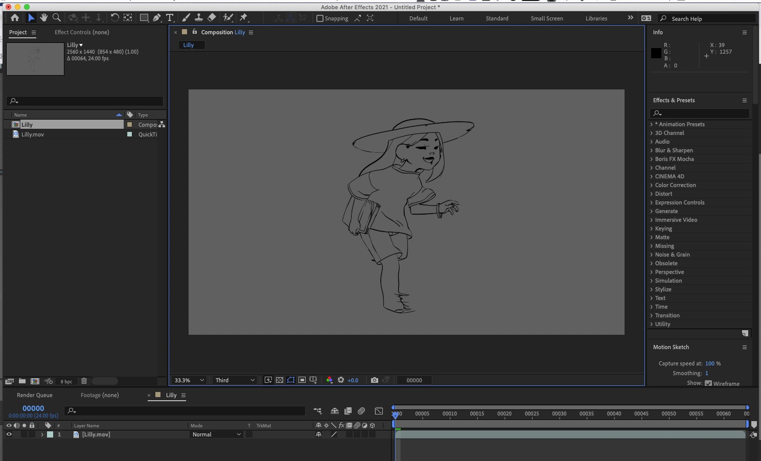
Task: Open the 33.3% magnification dropdown
Action: coord(189,380)
